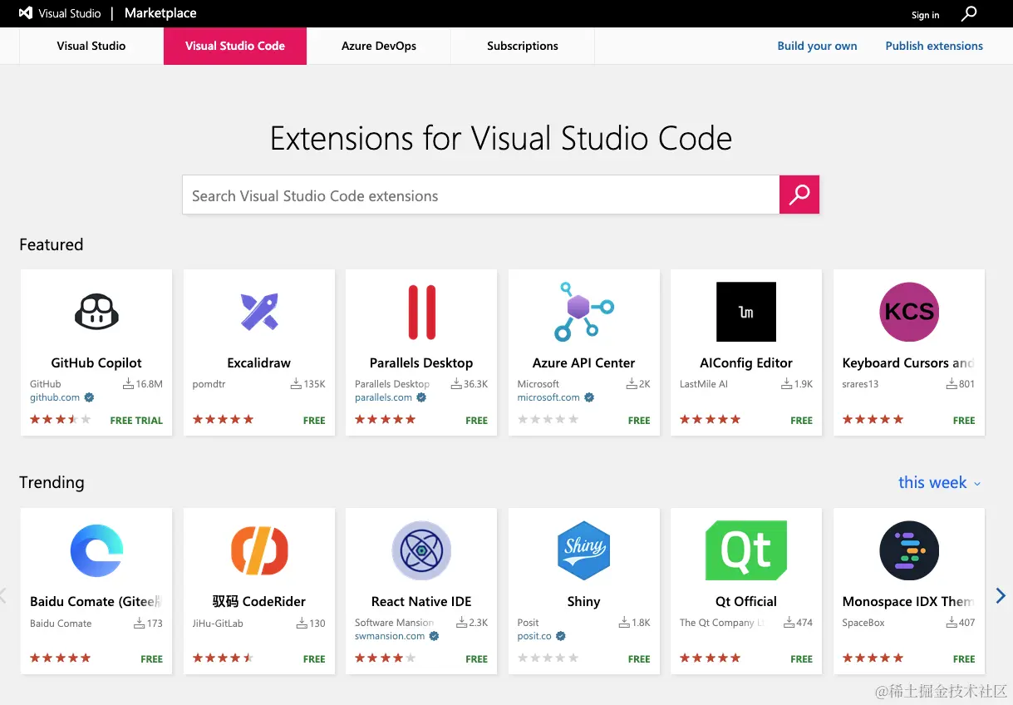The height and width of the screenshot is (705, 1013).
Task: Visit the parallels.com publisher link
Action: pyautogui.click(x=384, y=398)
